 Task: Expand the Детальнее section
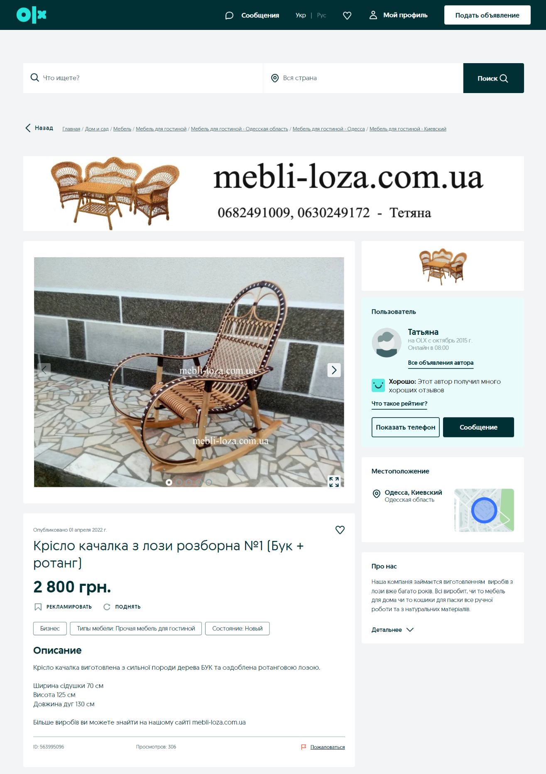(x=392, y=629)
